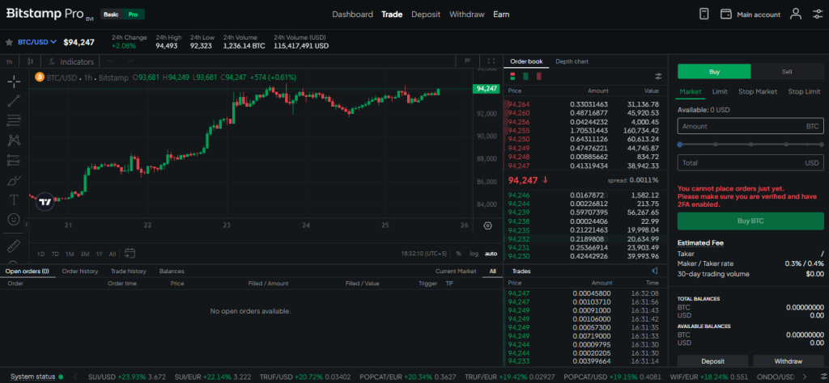Open the Indicators dialog
Screen dimensions: 829x383
[x=71, y=61]
